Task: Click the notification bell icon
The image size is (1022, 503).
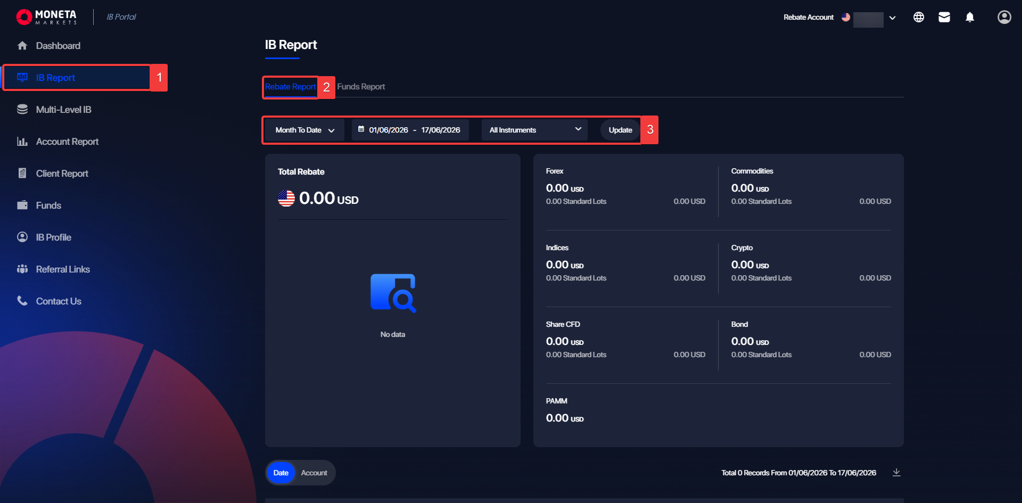Action: (x=970, y=17)
